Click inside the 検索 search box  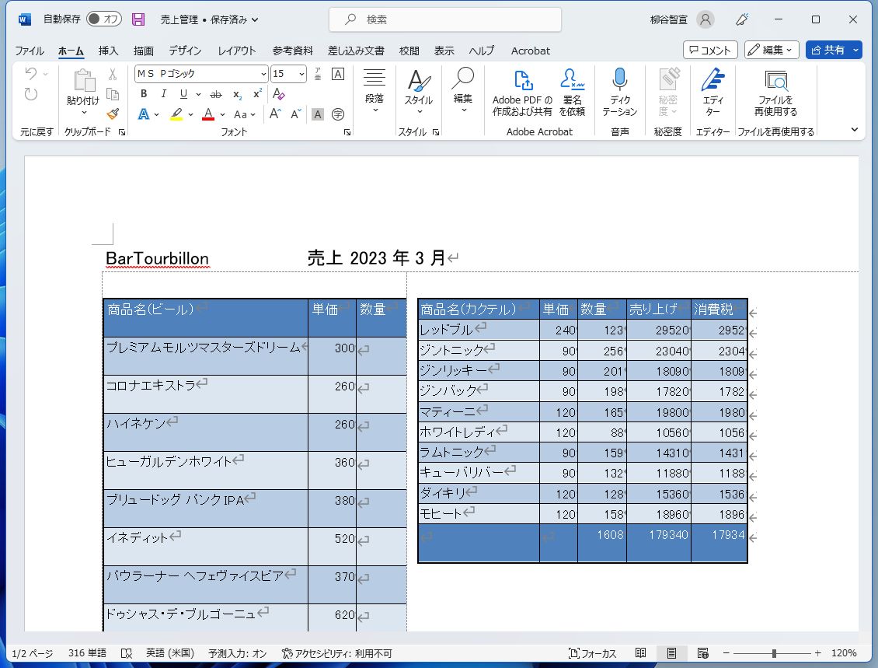[x=444, y=19]
